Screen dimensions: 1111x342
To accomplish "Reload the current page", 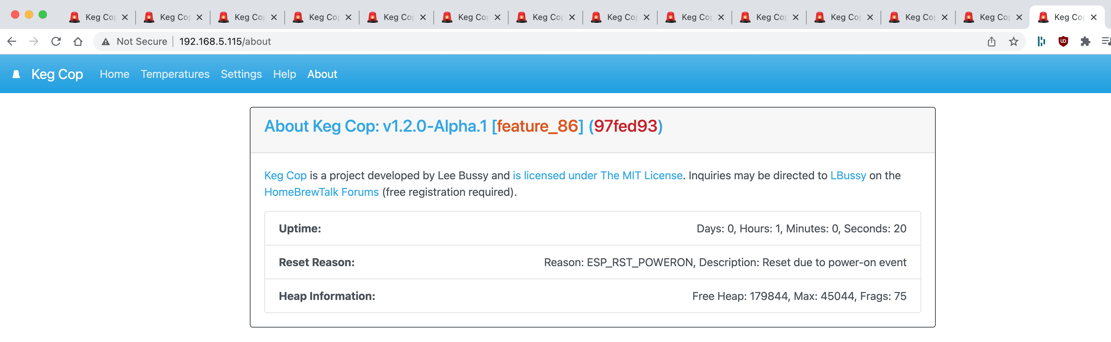I will (x=56, y=41).
